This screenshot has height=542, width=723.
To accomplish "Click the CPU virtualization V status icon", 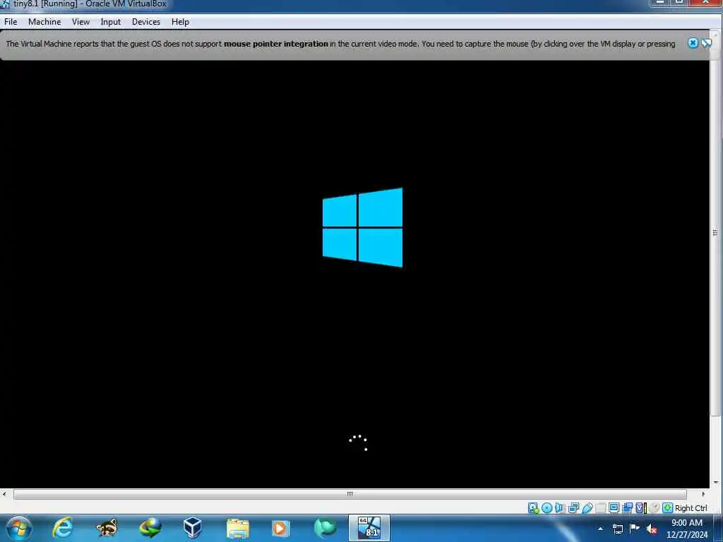I will pos(640,508).
